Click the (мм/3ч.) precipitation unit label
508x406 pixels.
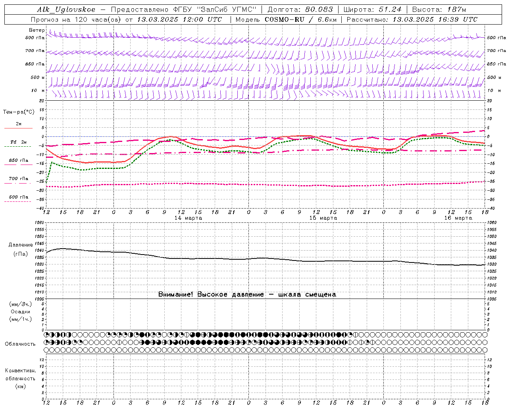tap(21, 304)
